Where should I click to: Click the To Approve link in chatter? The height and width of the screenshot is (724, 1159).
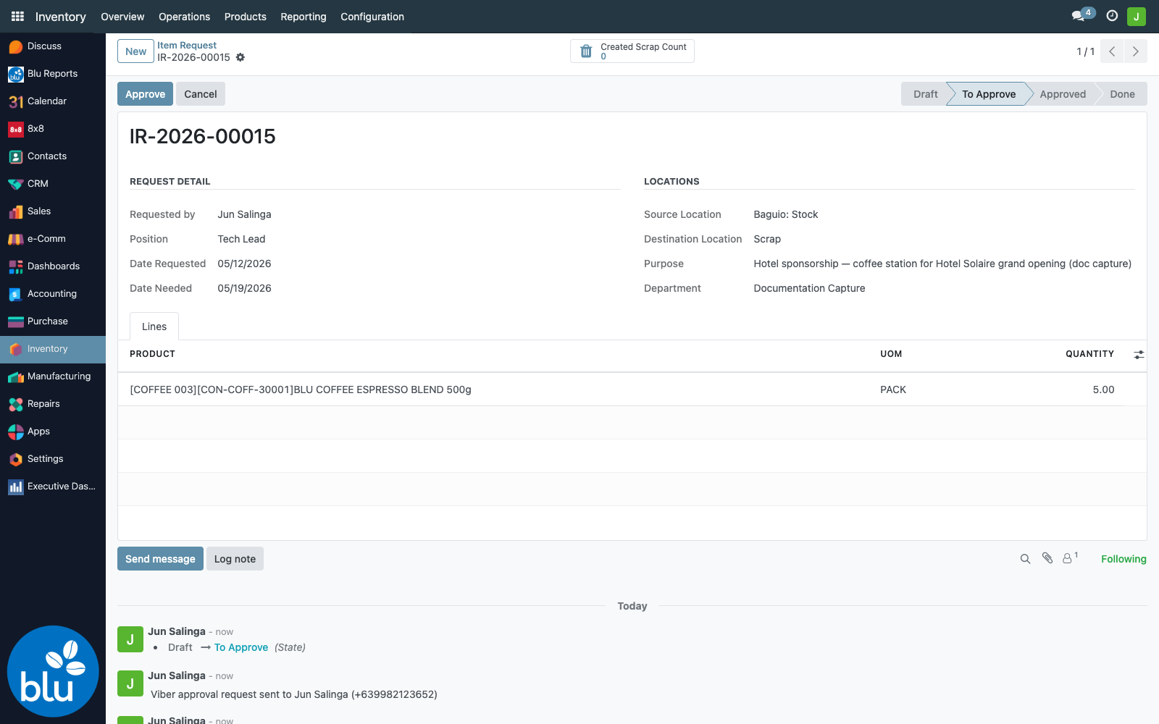[241, 647]
